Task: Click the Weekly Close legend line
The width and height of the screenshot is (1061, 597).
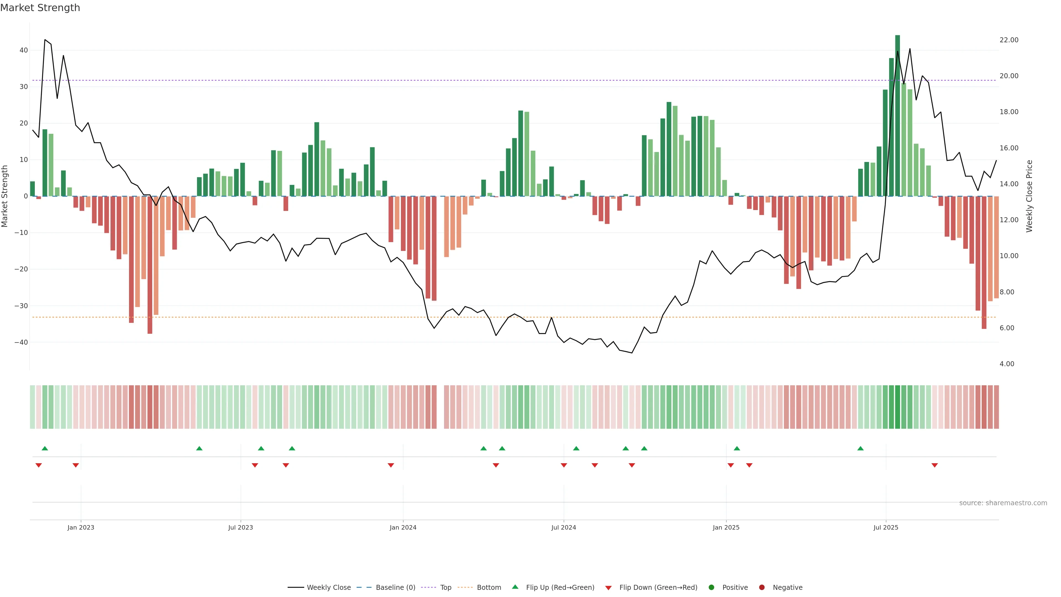Action: [x=296, y=588]
